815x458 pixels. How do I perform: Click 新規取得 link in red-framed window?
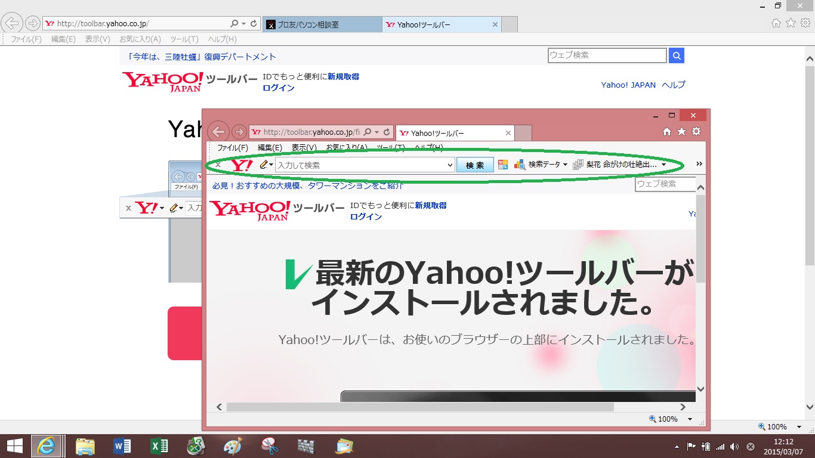[x=431, y=205]
